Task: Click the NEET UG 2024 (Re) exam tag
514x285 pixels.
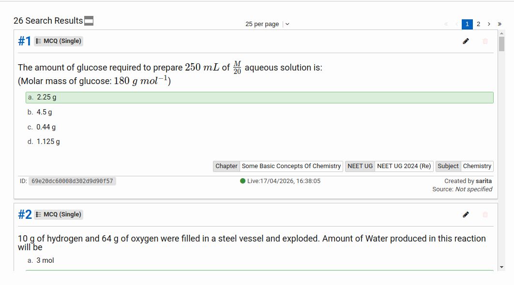Action: pos(404,166)
